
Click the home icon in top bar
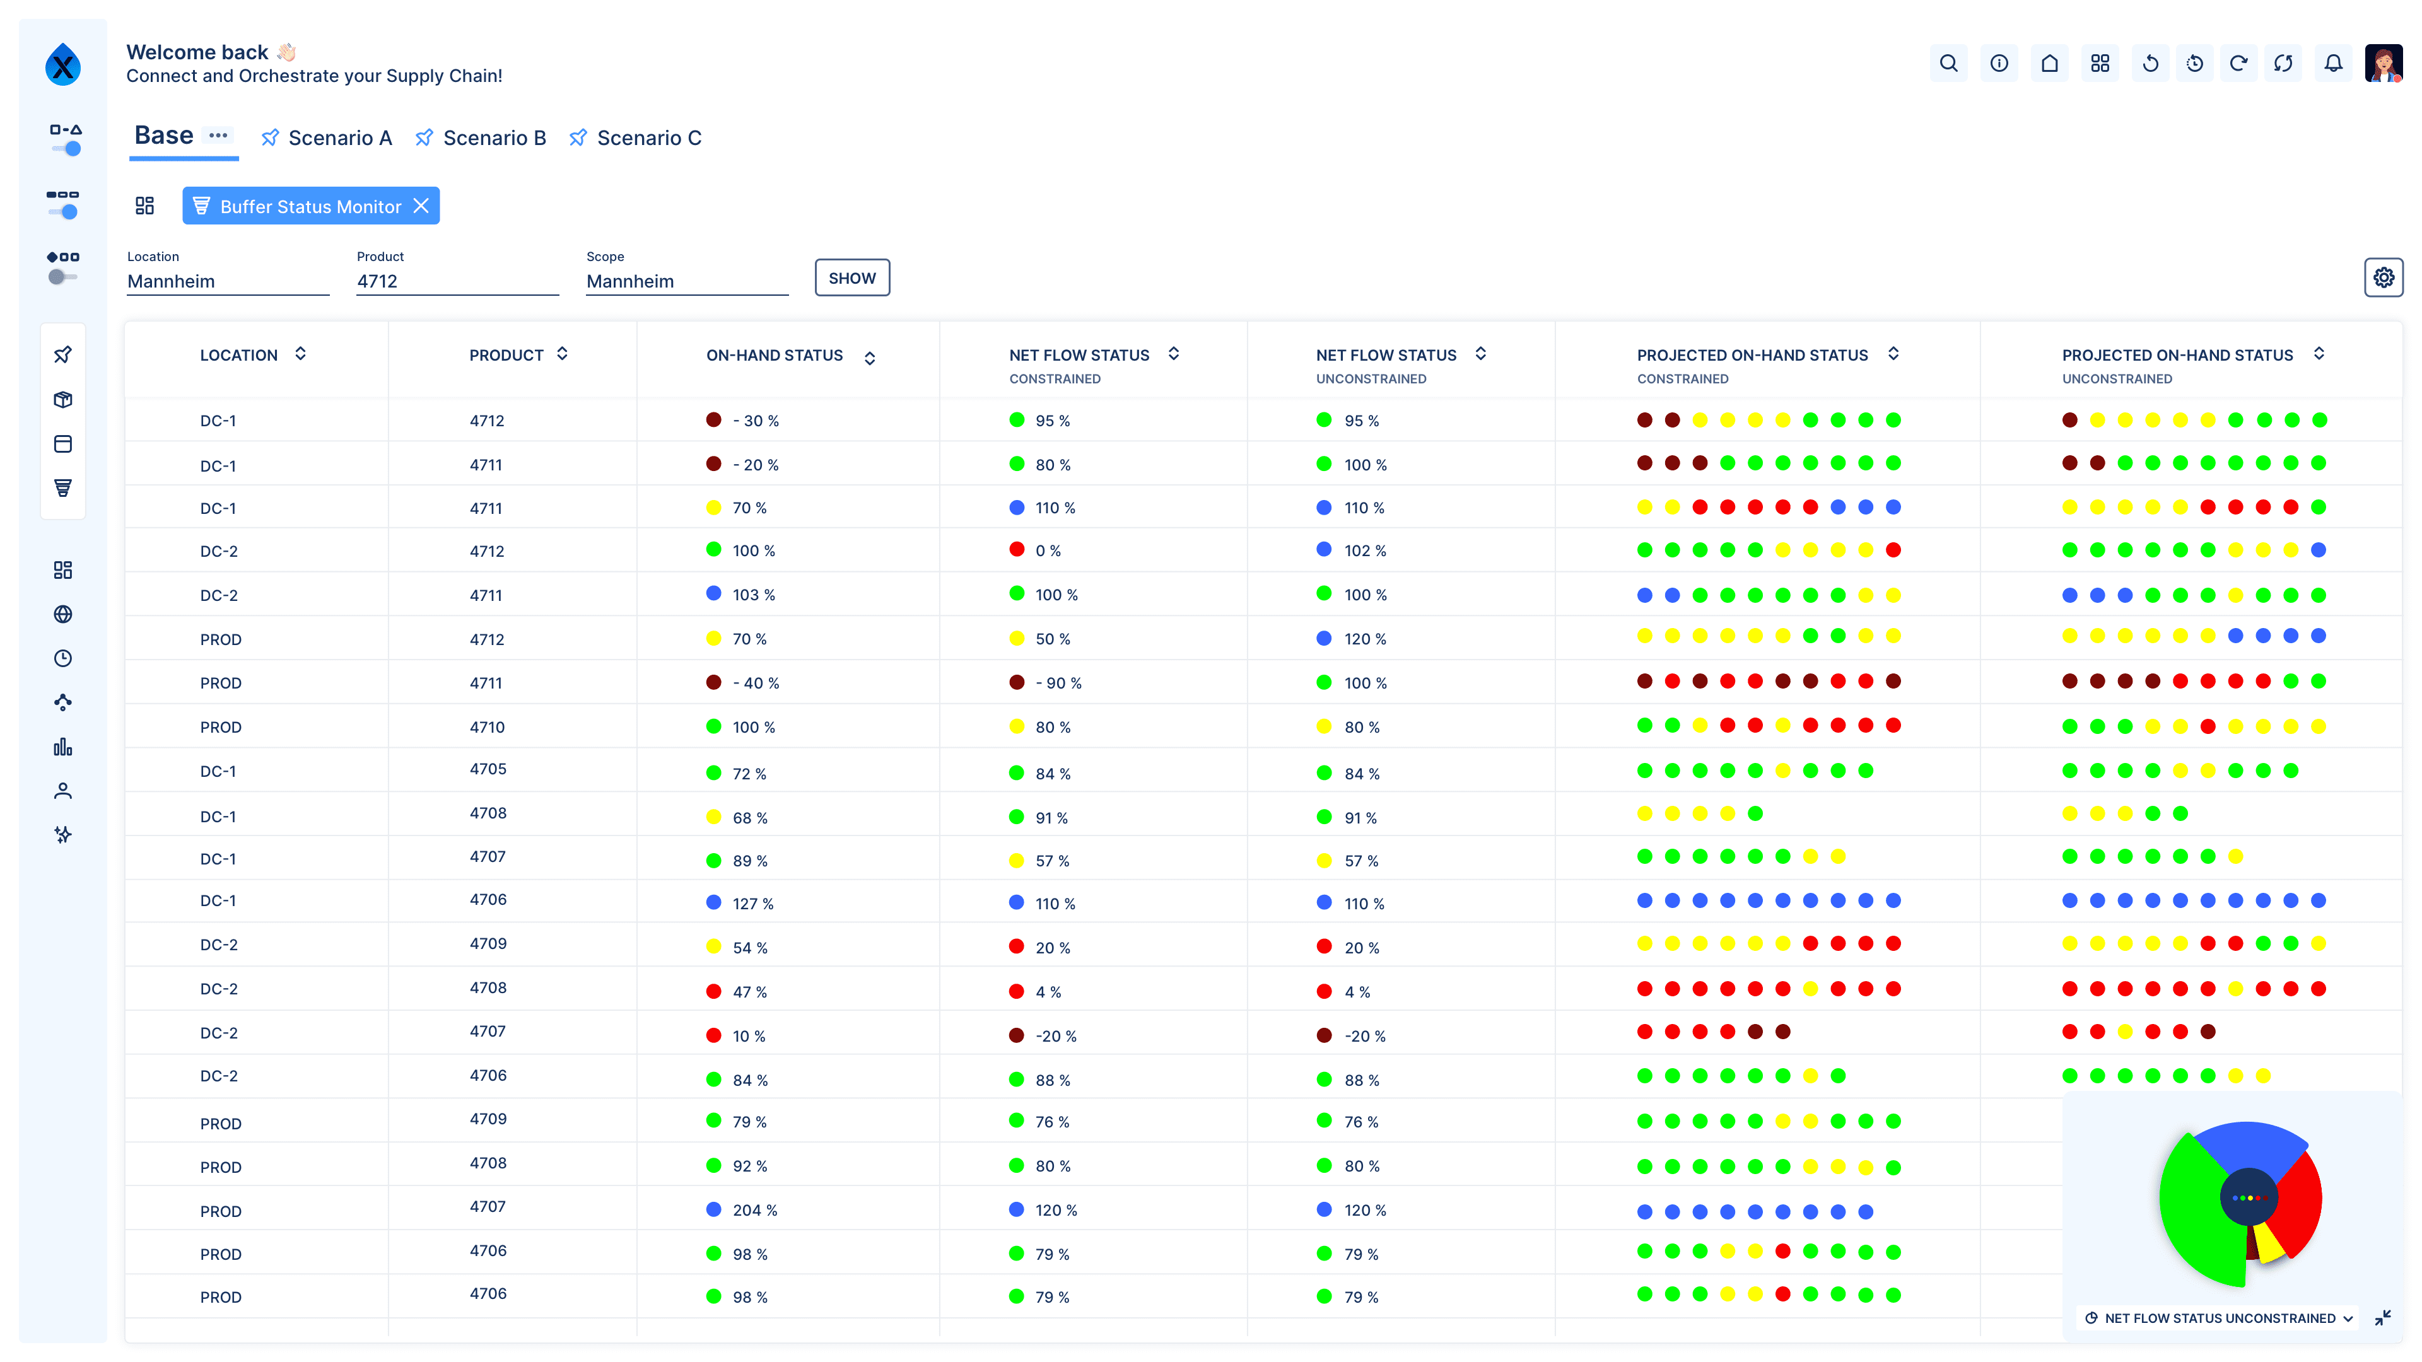[x=2050, y=63]
